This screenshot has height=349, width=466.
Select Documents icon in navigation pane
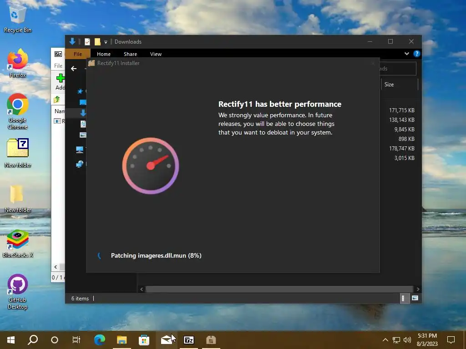tap(83, 124)
